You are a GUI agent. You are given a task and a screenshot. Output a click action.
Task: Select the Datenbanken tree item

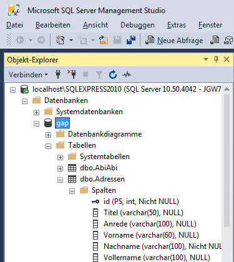point(66,100)
